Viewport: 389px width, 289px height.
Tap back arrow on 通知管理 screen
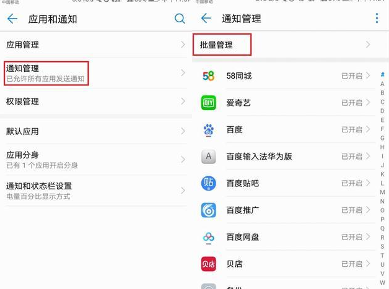pos(206,18)
